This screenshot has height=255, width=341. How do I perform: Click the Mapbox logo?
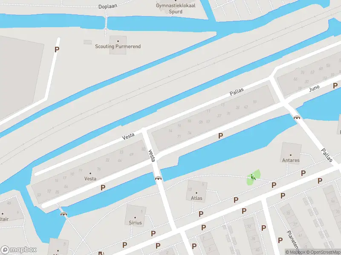18,249
